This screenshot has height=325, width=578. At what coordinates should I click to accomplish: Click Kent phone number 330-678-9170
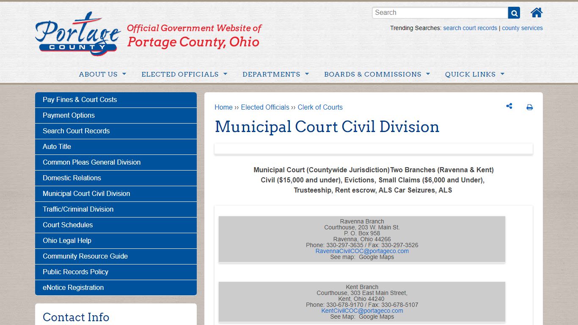click(x=345, y=305)
